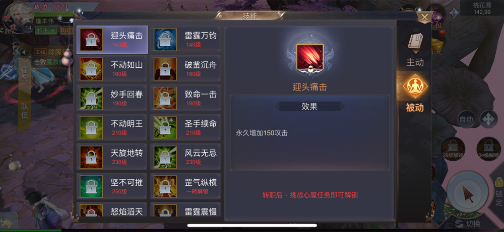Select the 罡气纵横 skill icon
The height and width of the screenshot is (232, 504).
pyautogui.click(x=165, y=186)
